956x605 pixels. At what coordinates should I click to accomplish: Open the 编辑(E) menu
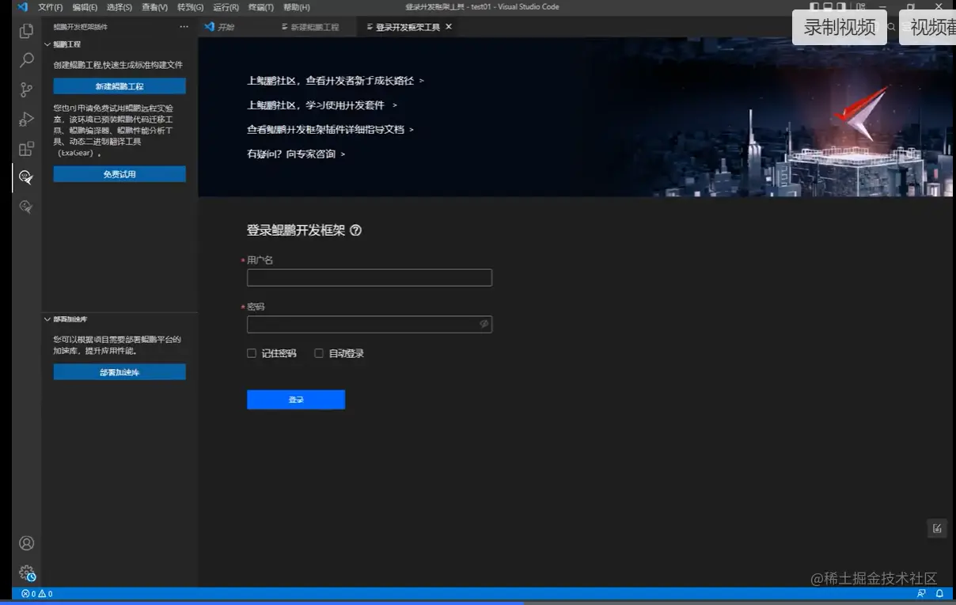pyautogui.click(x=85, y=7)
